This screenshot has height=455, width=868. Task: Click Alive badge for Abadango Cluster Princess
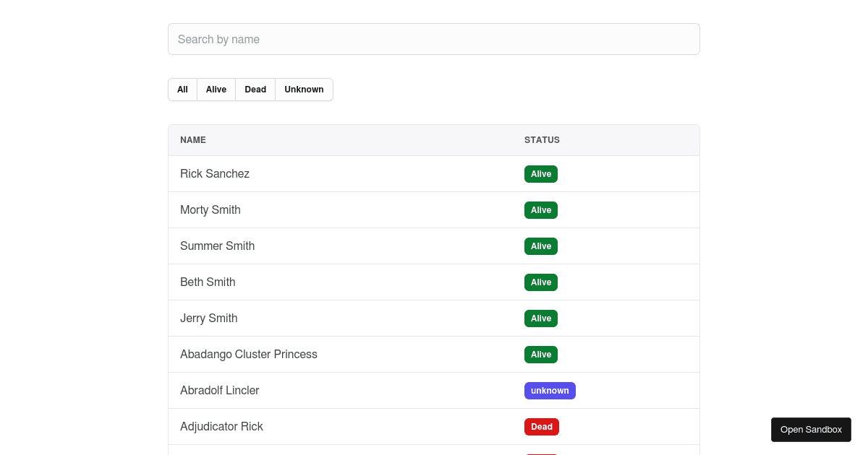tap(541, 355)
